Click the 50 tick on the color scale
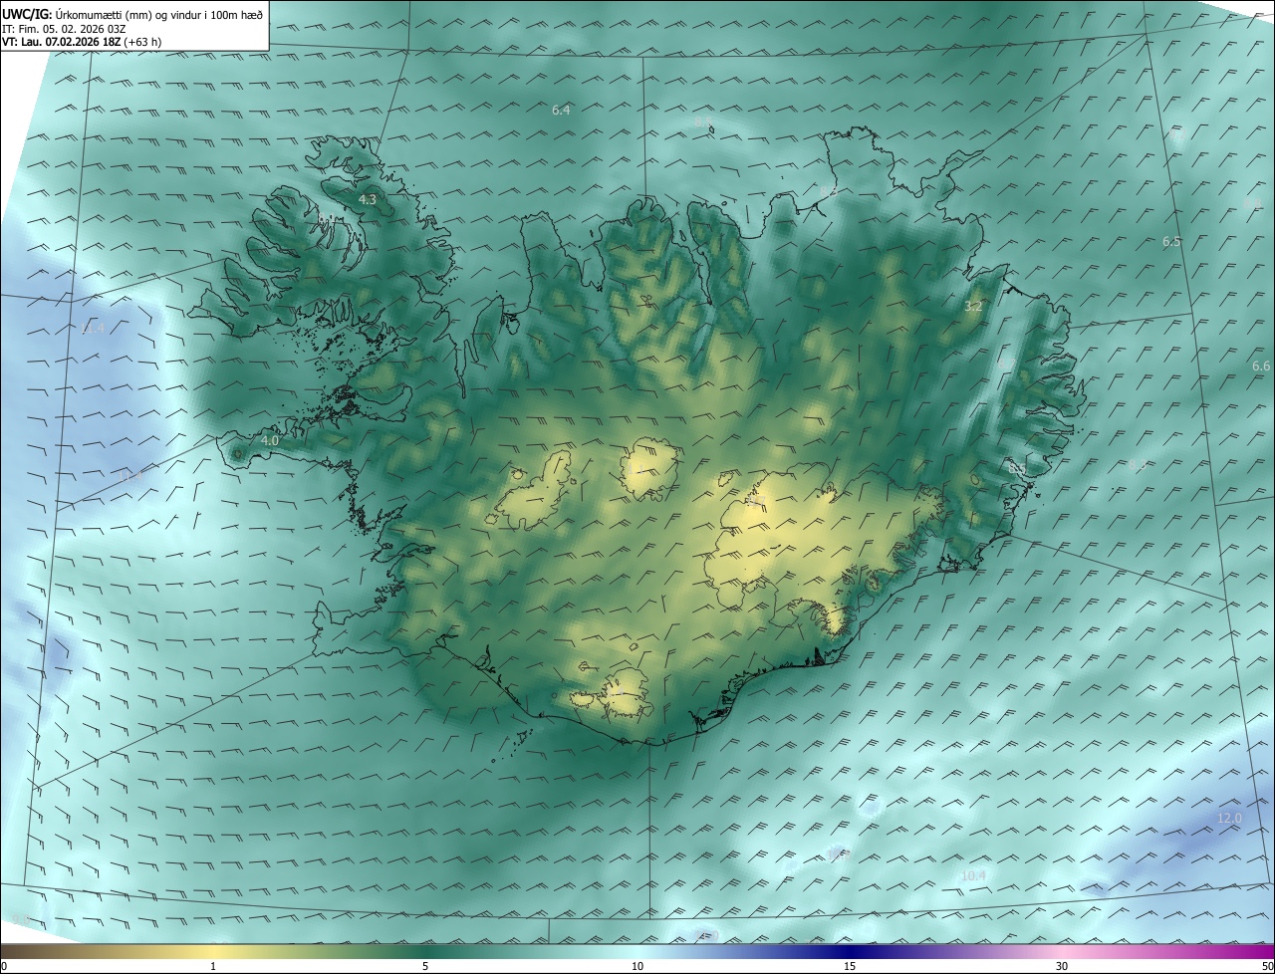The width and height of the screenshot is (1275, 974). (x=1267, y=967)
